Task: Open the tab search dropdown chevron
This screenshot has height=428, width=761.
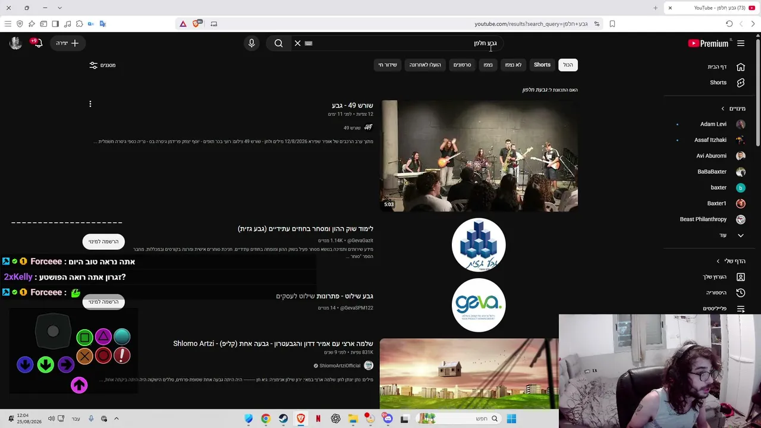Action: point(59,8)
